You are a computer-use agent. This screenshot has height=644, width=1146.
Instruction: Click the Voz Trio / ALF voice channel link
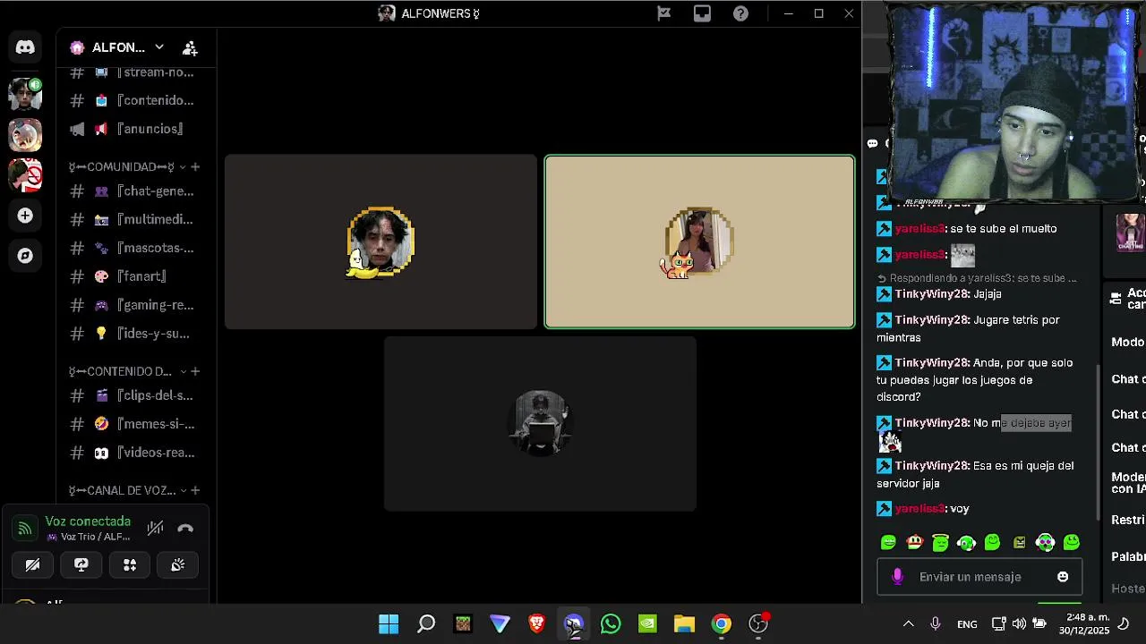tap(95, 537)
